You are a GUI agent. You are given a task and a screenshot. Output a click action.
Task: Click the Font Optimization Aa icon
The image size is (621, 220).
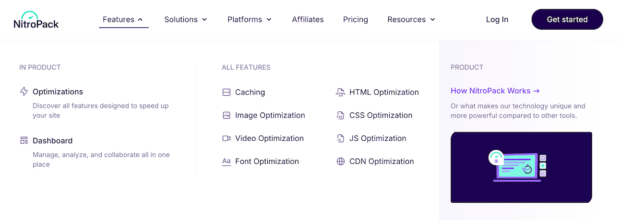227,161
